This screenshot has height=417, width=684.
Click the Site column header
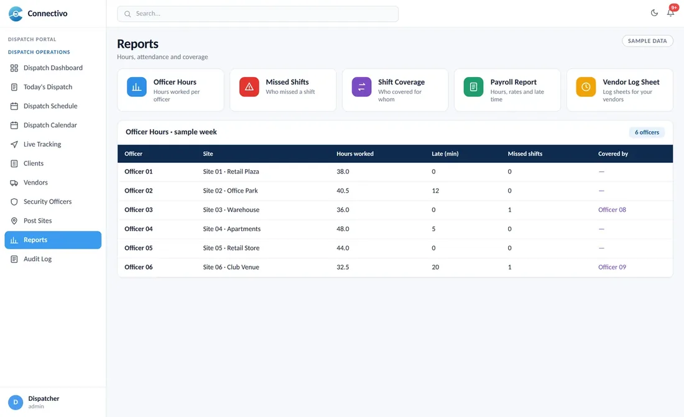pos(208,154)
